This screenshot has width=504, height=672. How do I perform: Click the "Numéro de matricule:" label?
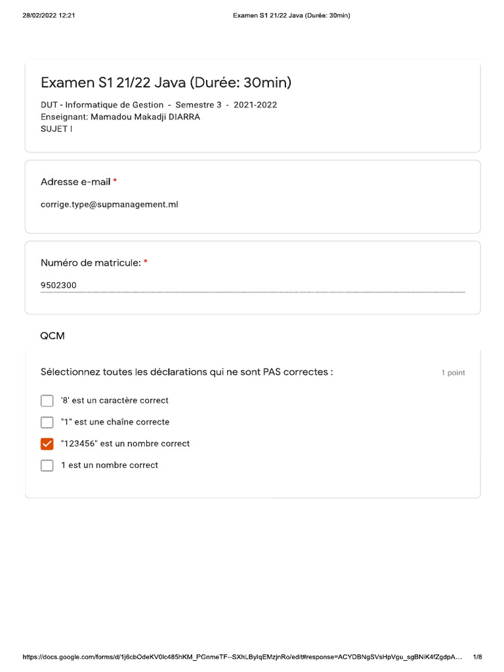[x=91, y=262]
